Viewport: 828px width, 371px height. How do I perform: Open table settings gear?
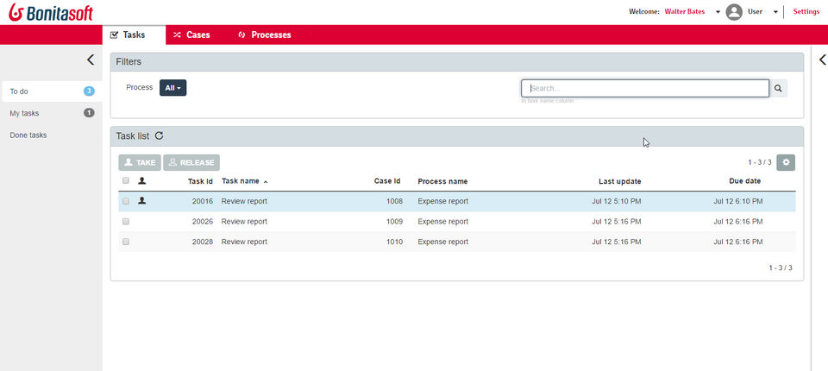[785, 162]
